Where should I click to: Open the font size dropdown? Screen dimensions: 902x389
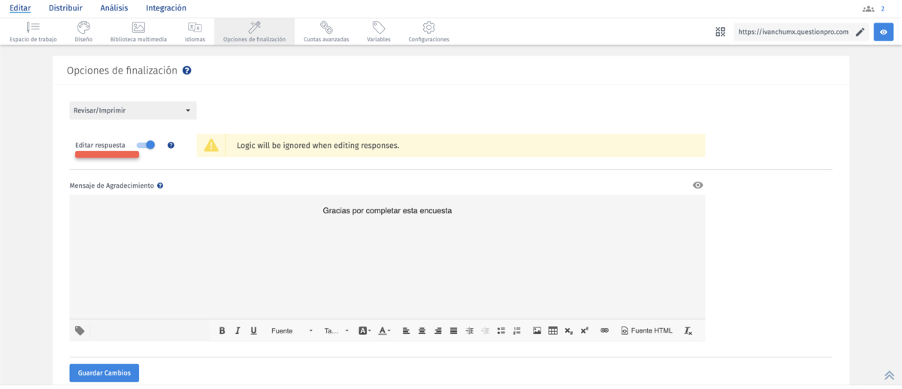pyautogui.click(x=336, y=330)
